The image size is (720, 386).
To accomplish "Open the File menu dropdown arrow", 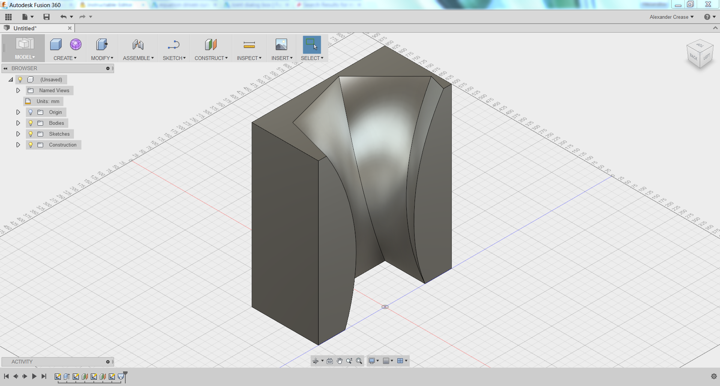I will (x=32, y=17).
